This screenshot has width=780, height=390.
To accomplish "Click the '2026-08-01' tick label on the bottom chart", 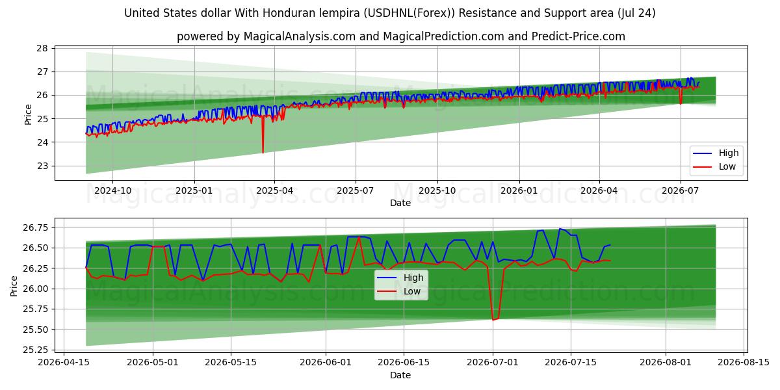I will (666, 363).
